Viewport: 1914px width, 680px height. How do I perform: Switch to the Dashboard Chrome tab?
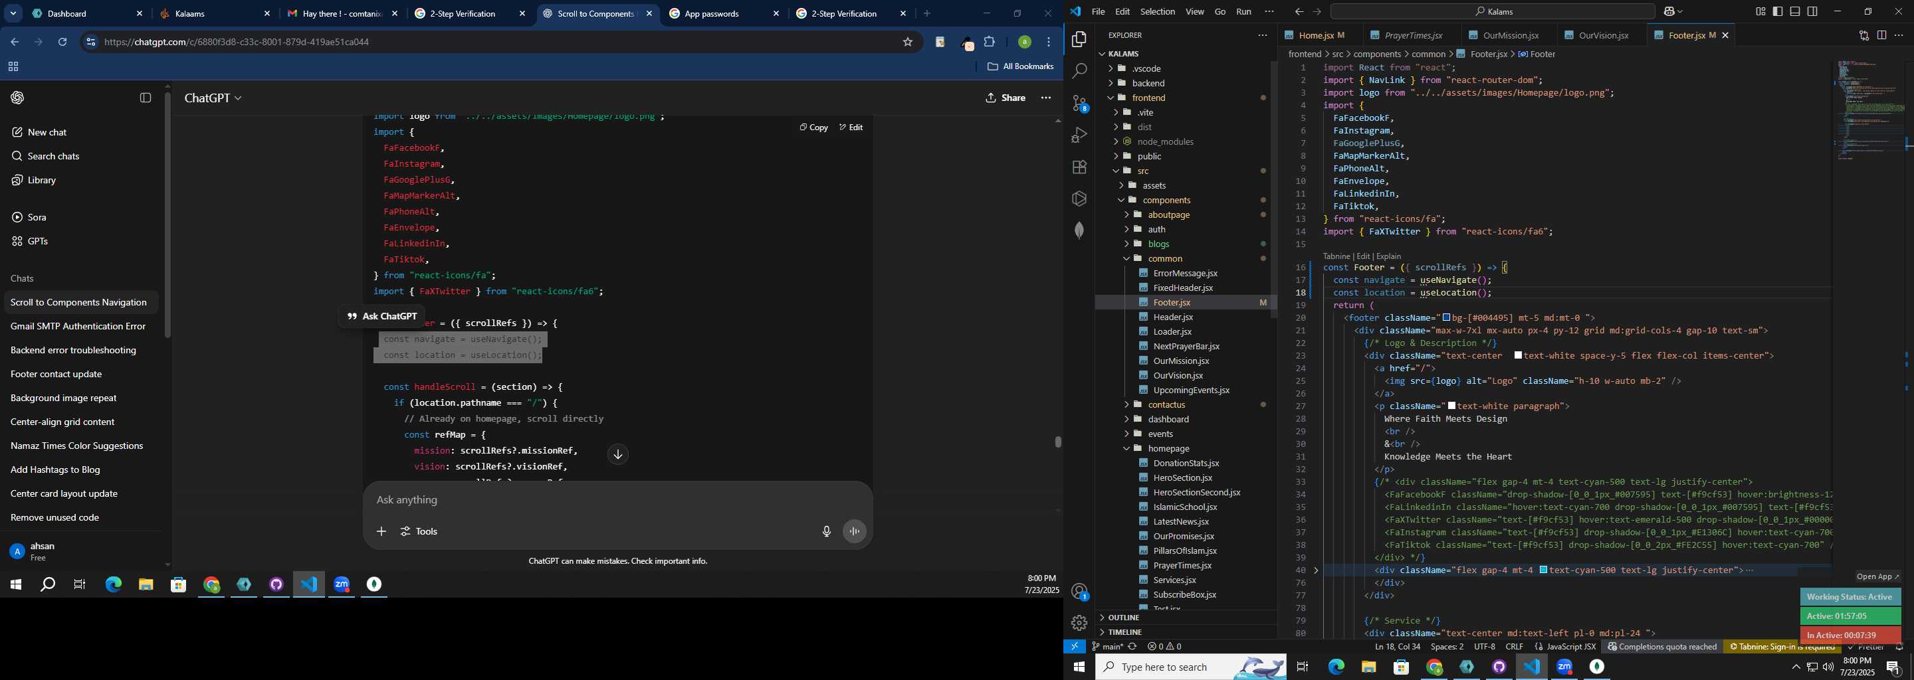tap(86, 13)
